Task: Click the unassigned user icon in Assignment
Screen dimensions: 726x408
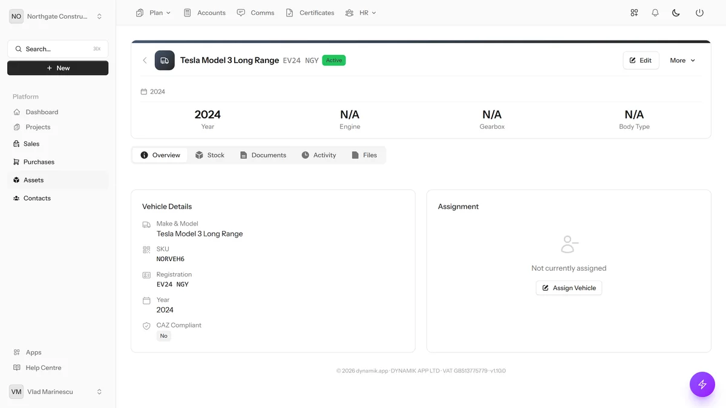Action: (x=569, y=244)
